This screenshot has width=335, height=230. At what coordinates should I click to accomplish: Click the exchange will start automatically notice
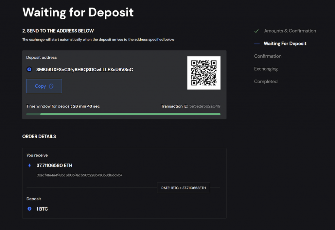98,40
